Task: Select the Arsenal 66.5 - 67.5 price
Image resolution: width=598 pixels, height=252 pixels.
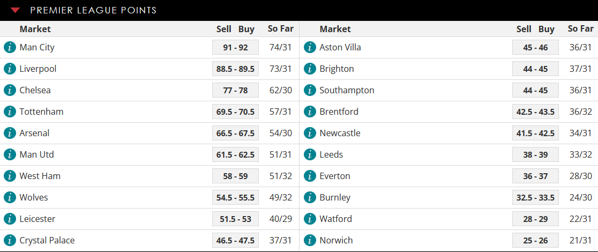Action: pos(235,133)
